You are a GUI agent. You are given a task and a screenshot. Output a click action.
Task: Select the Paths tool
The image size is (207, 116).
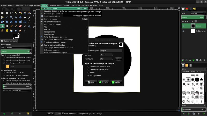coord(2,17)
